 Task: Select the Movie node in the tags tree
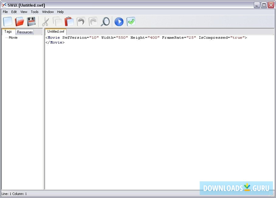coord(13,38)
